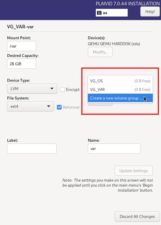Click the Reformat checkbox label text

pos(71,107)
